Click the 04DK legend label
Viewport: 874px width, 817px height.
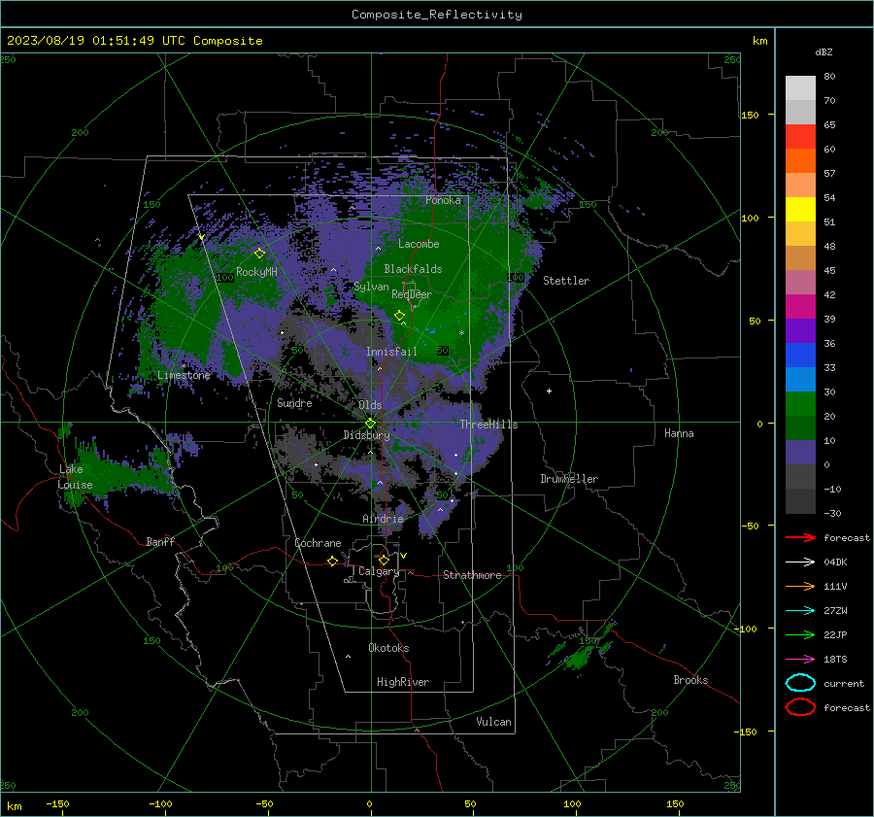pyautogui.click(x=835, y=562)
